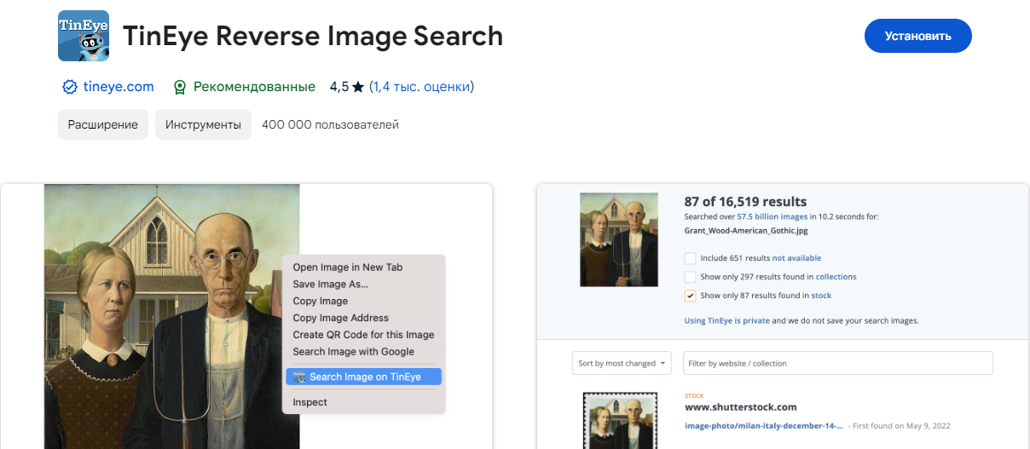Click 'Inspect' in the context menu

310,402
